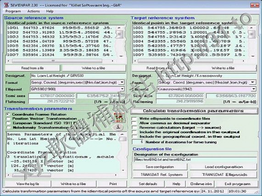Click Load configuration button
The width and height of the screenshot is (262, 196).
[224, 167]
